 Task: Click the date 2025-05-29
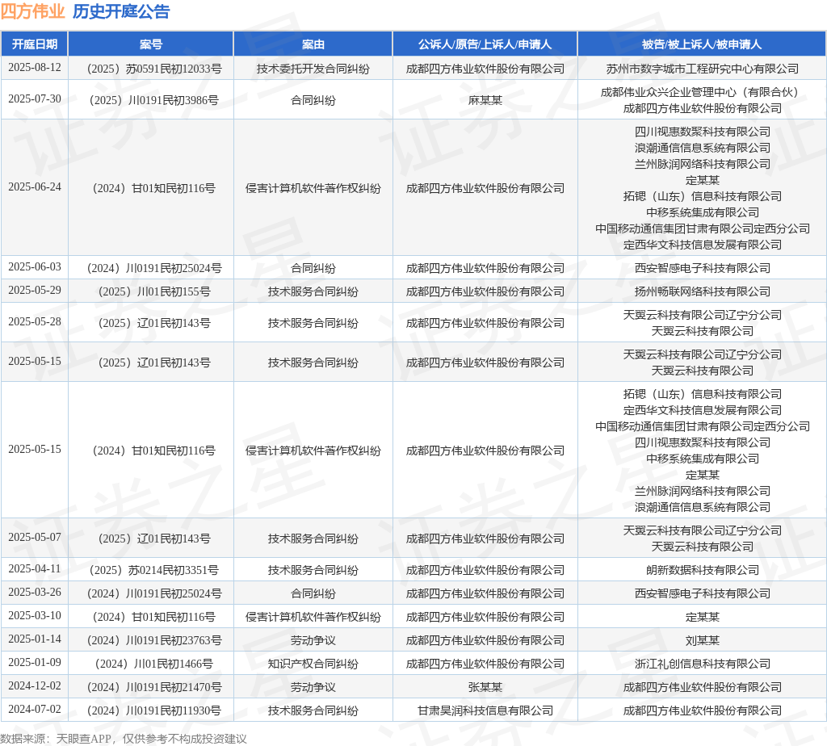coord(35,291)
